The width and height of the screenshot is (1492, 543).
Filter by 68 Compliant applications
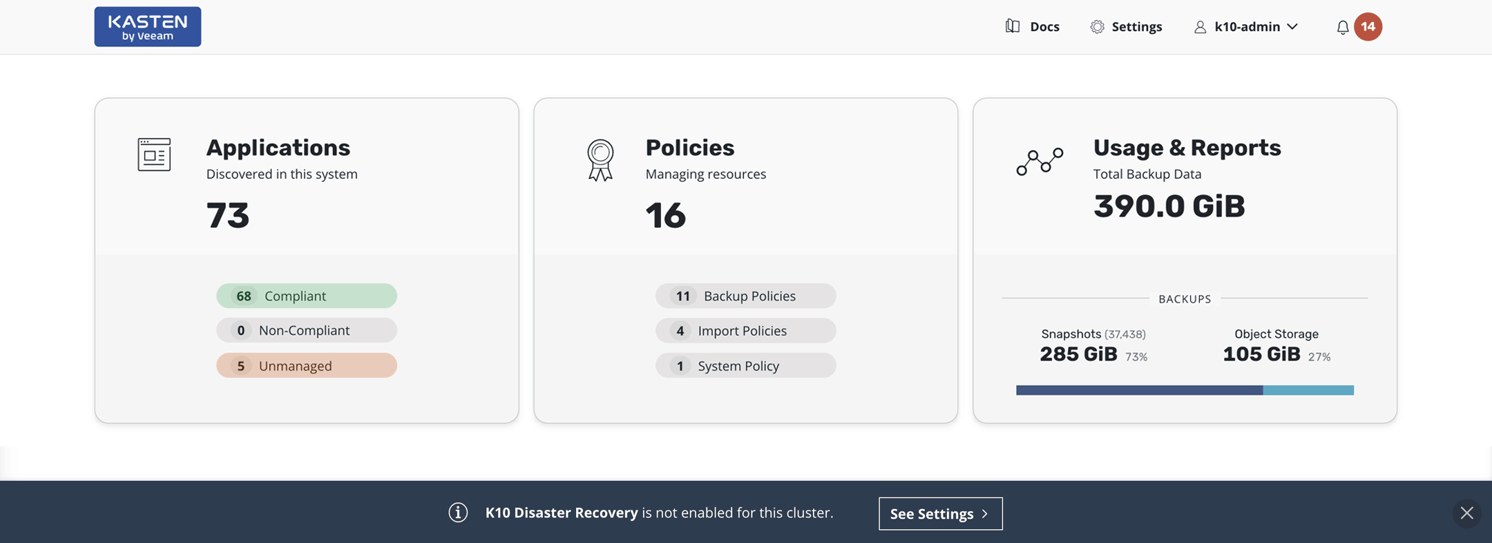point(307,296)
